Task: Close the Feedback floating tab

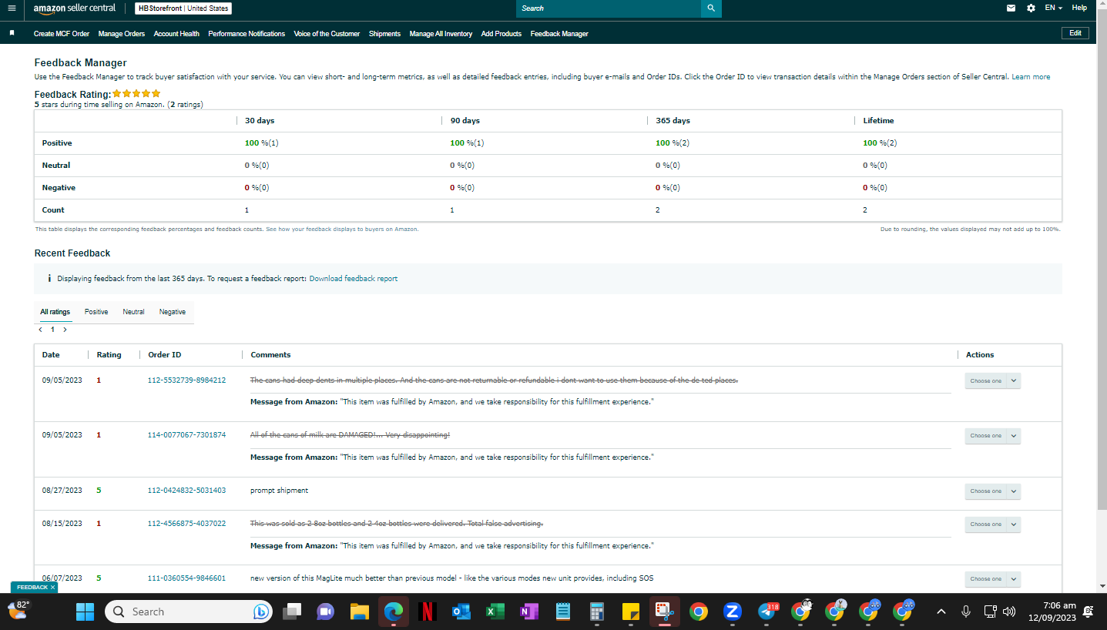Action: pos(52,588)
